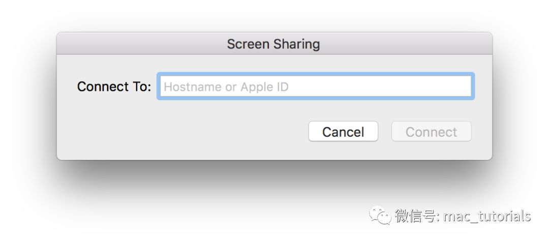Click the "微信号" watermark label

tap(414, 216)
